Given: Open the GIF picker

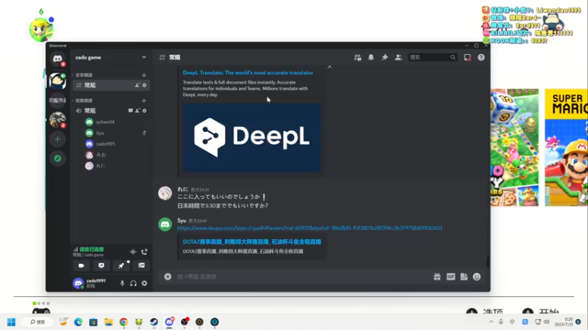Looking at the screenshot, I should coord(451,276).
